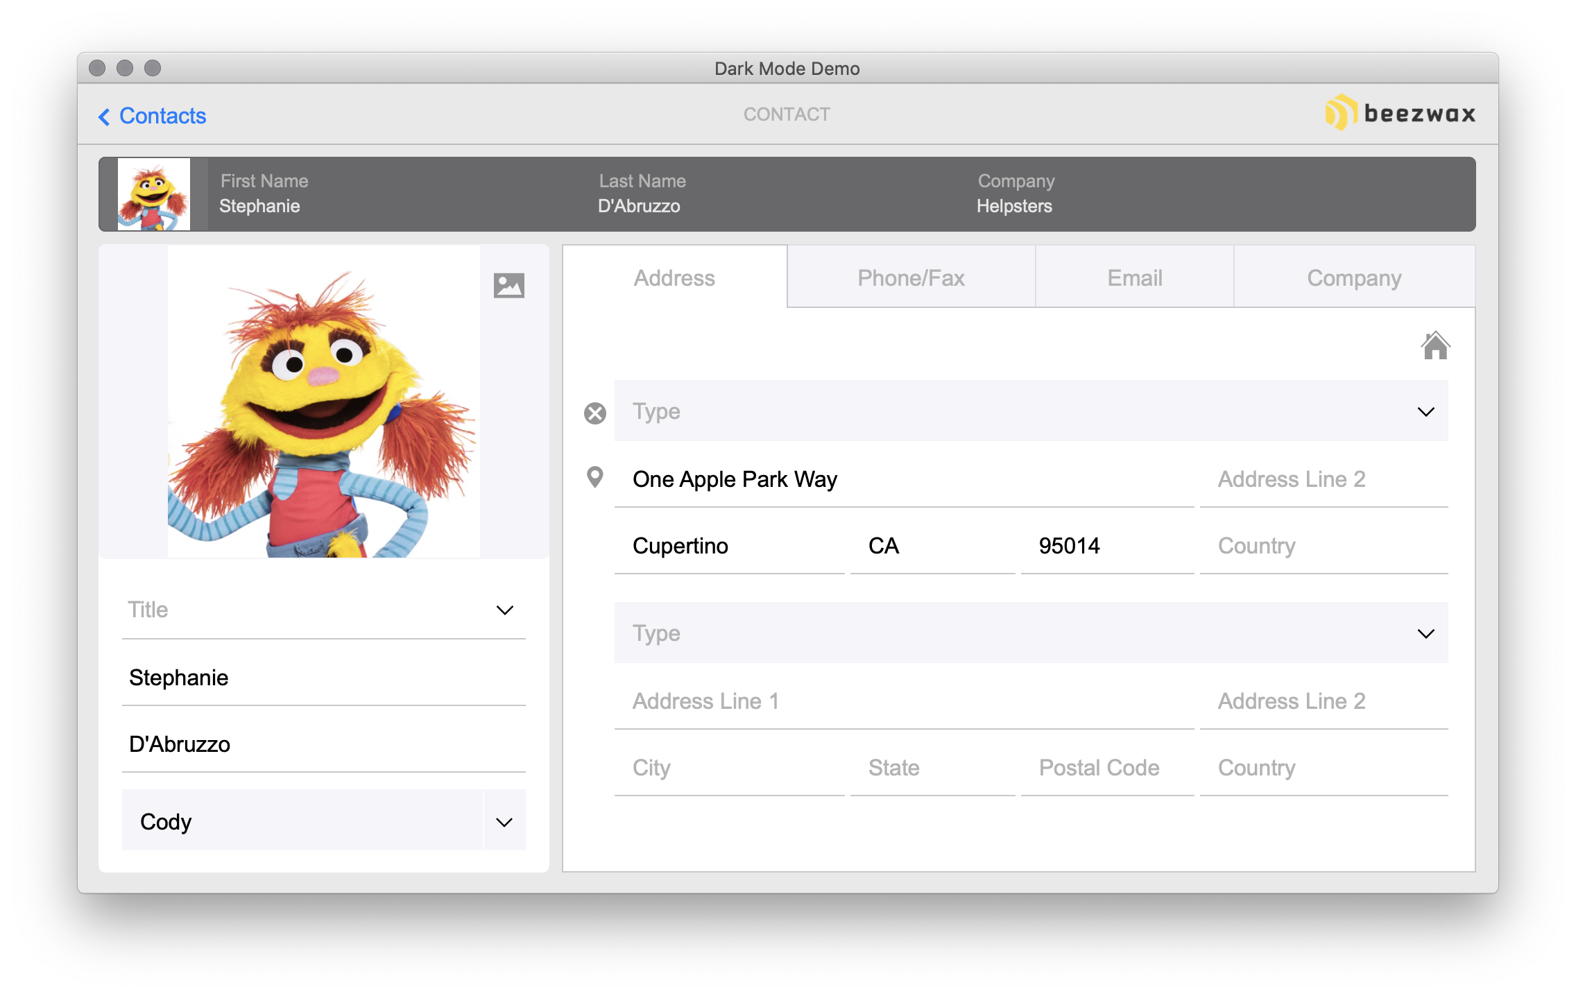
Task: Open the first address Type dropdown
Action: pos(1031,411)
